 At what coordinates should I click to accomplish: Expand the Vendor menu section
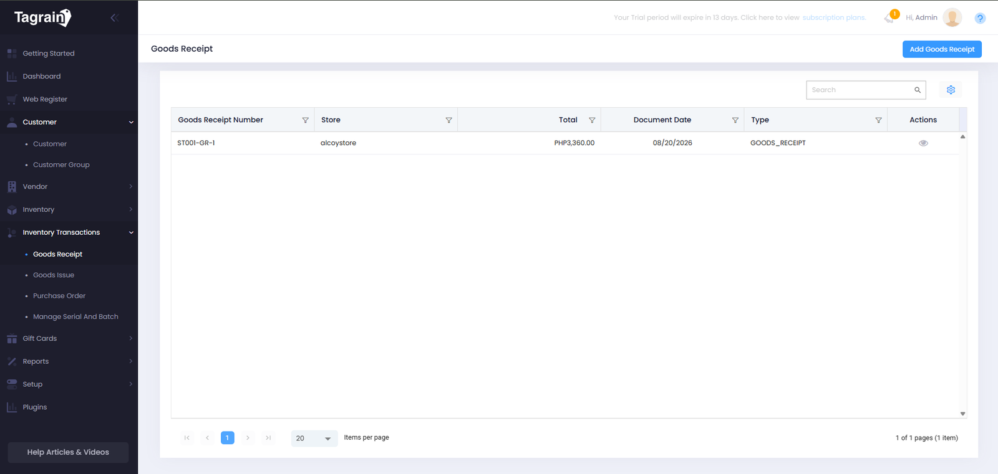(69, 187)
